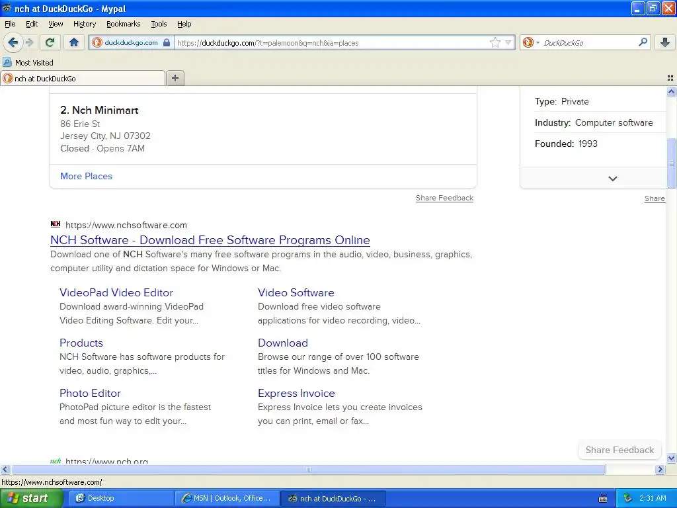Open the Products sitelink
The image size is (677, 508).
coord(81,343)
